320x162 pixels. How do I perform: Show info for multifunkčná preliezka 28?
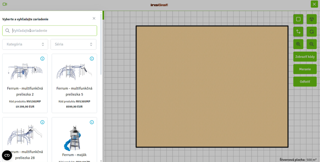(x=42, y=122)
